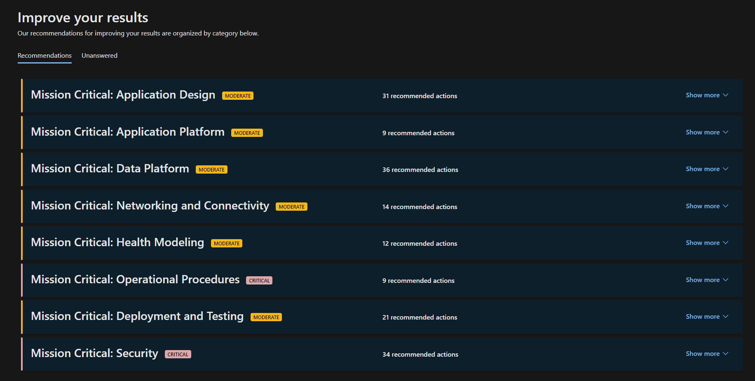
Task: Expand Show more for Application Design
Action: pos(707,95)
